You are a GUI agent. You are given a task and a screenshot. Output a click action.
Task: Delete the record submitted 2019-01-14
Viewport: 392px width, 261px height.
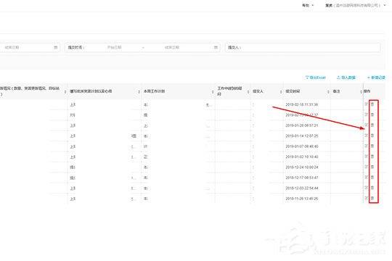[372, 136]
